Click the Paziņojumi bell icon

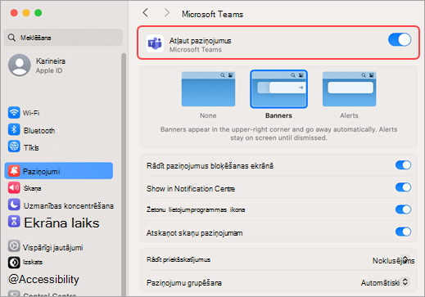coord(14,171)
